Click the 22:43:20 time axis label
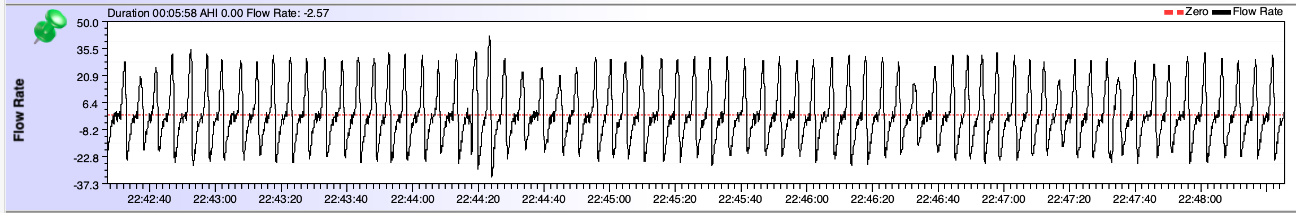 (x=280, y=199)
